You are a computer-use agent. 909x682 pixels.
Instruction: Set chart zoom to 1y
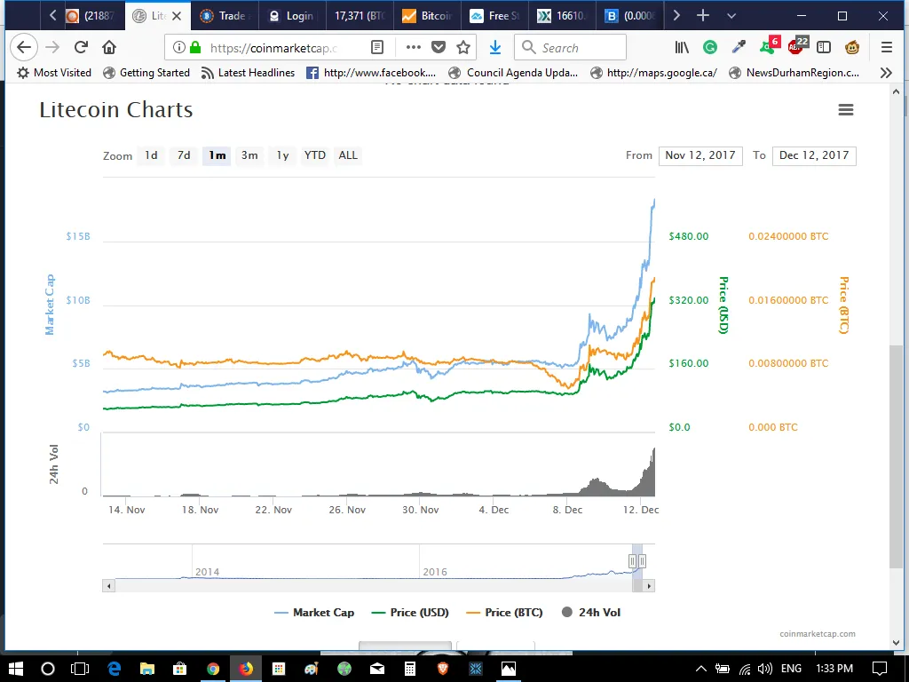pyautogui.click(x=282, y=155)
